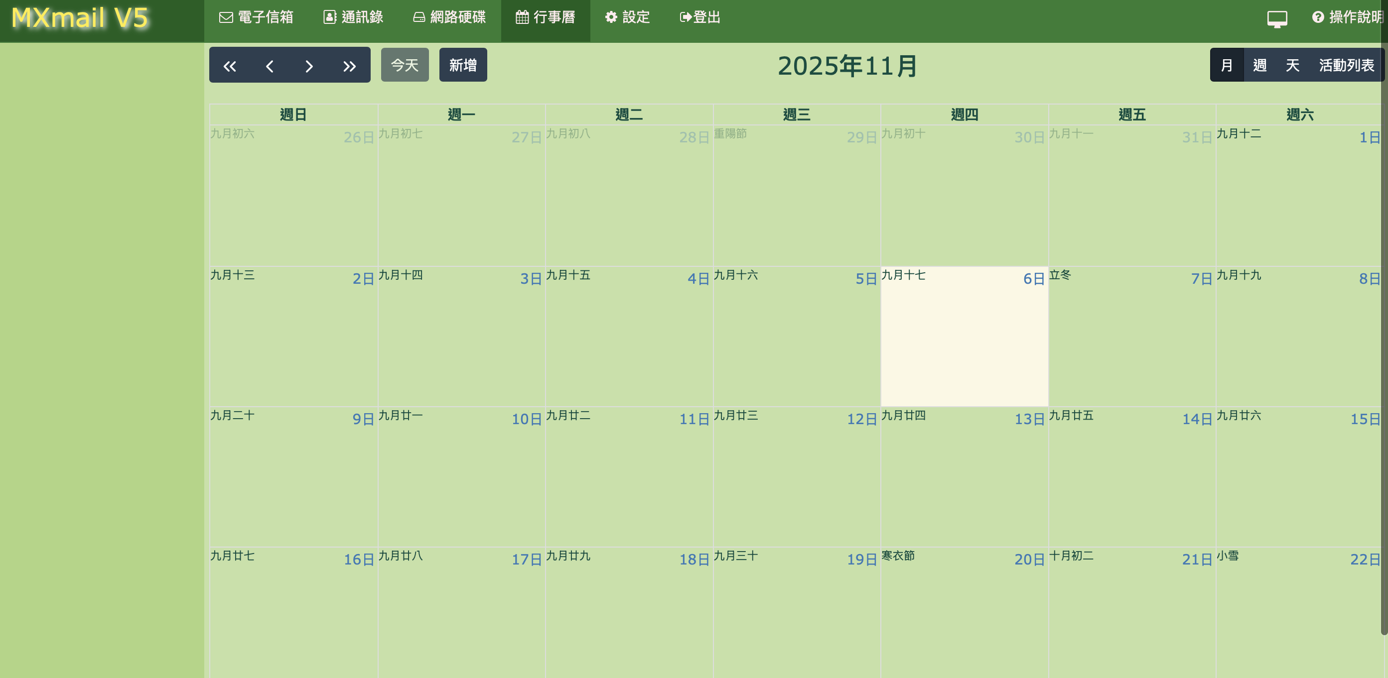Go to previous year double-chevron button
This screenshot has width=1388, height=678.
(230, 66)
